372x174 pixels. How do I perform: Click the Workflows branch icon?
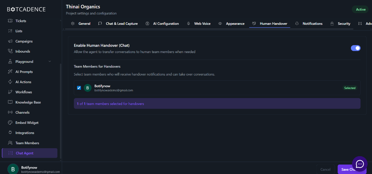pyautogui.click(x=10, y=92)
